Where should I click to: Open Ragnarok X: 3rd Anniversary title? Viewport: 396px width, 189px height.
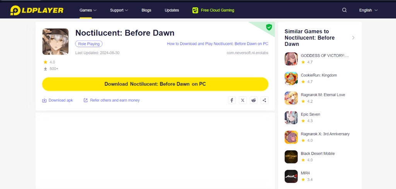pos(325,134)
